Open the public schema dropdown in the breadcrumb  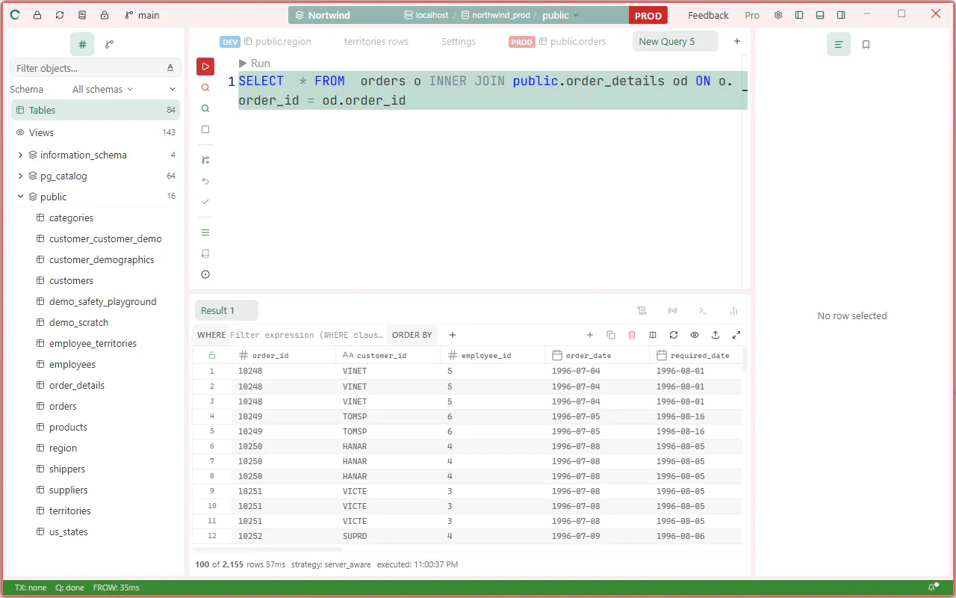(x=559, y=15)
